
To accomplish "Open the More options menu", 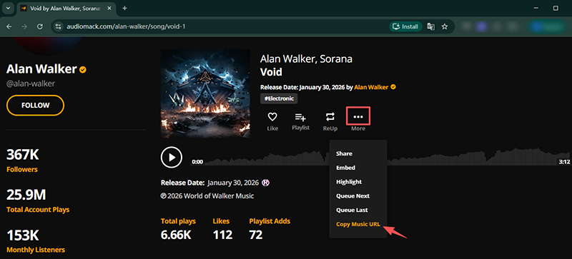I will [358, 116].
